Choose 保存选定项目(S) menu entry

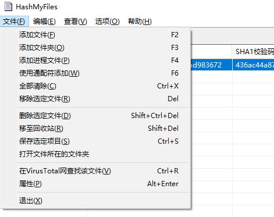coord(96,141)
